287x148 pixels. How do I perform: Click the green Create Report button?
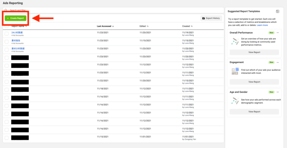16,18
